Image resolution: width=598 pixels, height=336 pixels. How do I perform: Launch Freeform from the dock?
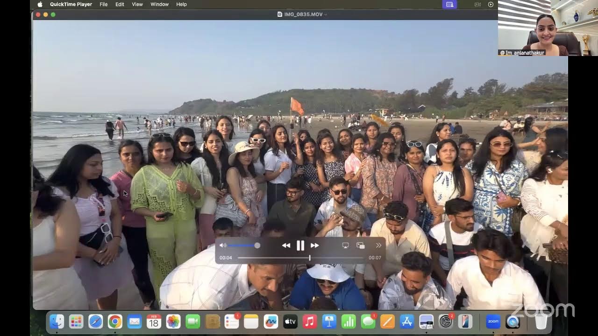(271, 321)
